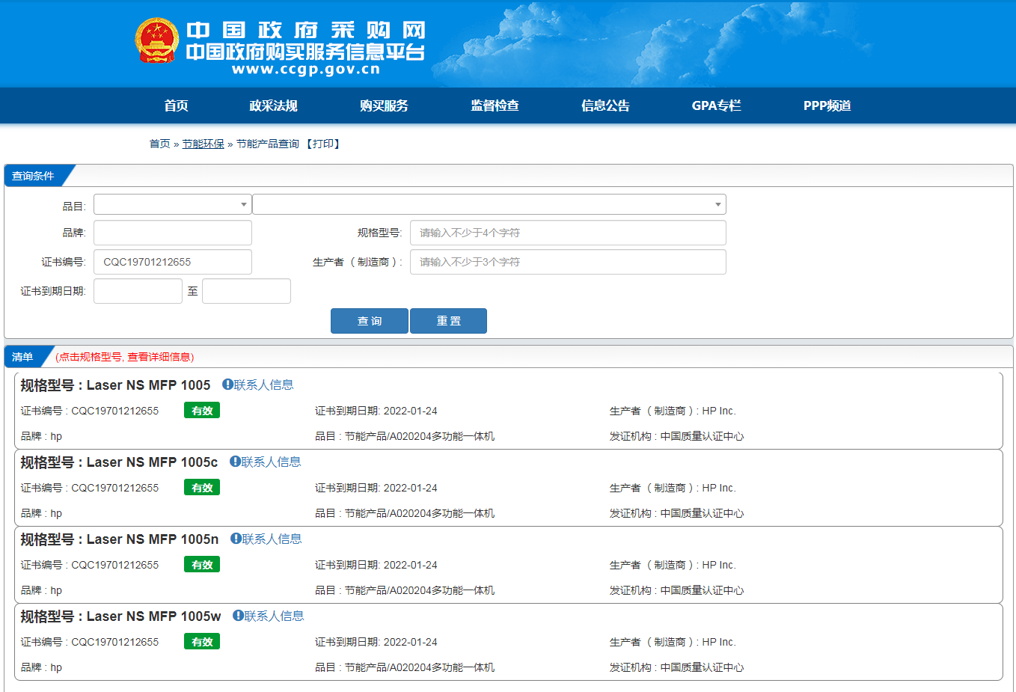
Task: Click info icon beside Laser NS MFP 1005n
Action: [236, 539]
